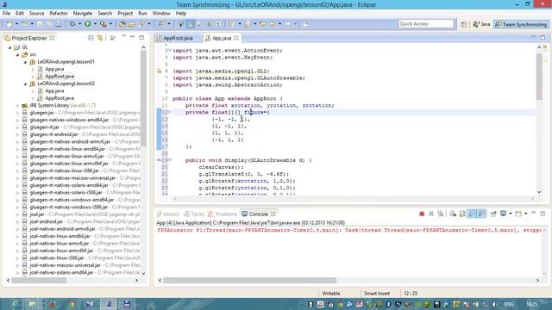This screenshot has width=552, height=310.
Task: Click the Console horizontal scrollbar thumb
Action: 249,281
